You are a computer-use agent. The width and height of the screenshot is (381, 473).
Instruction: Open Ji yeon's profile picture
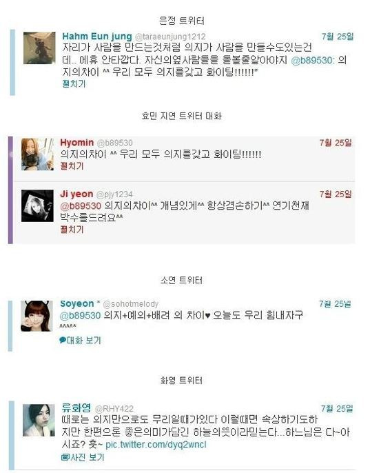click(x=37, y=205)
